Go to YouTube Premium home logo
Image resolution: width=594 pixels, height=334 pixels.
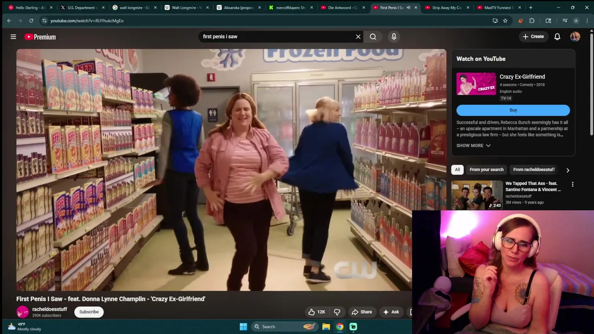[x=40, y=37]
